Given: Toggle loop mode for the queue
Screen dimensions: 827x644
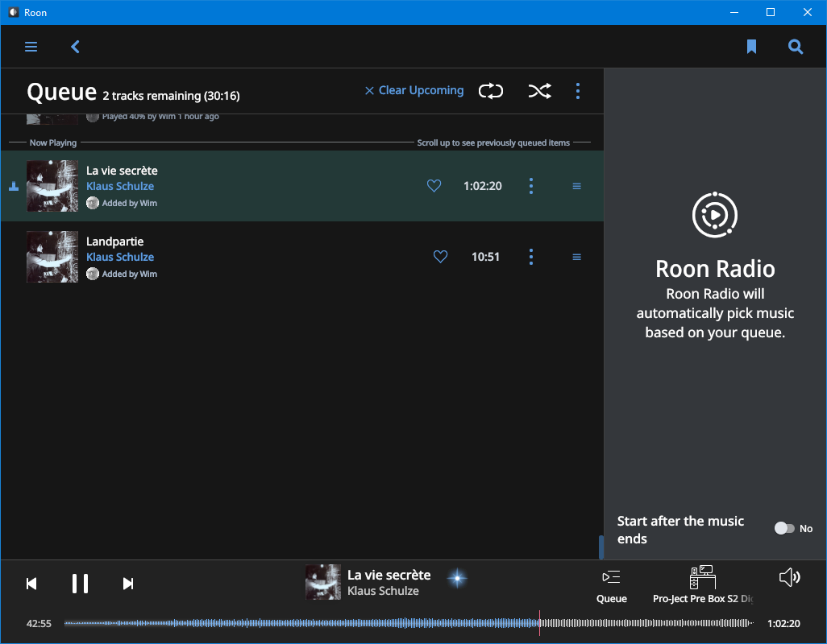Looking at the screenshot, I should (x=490, y=91).
